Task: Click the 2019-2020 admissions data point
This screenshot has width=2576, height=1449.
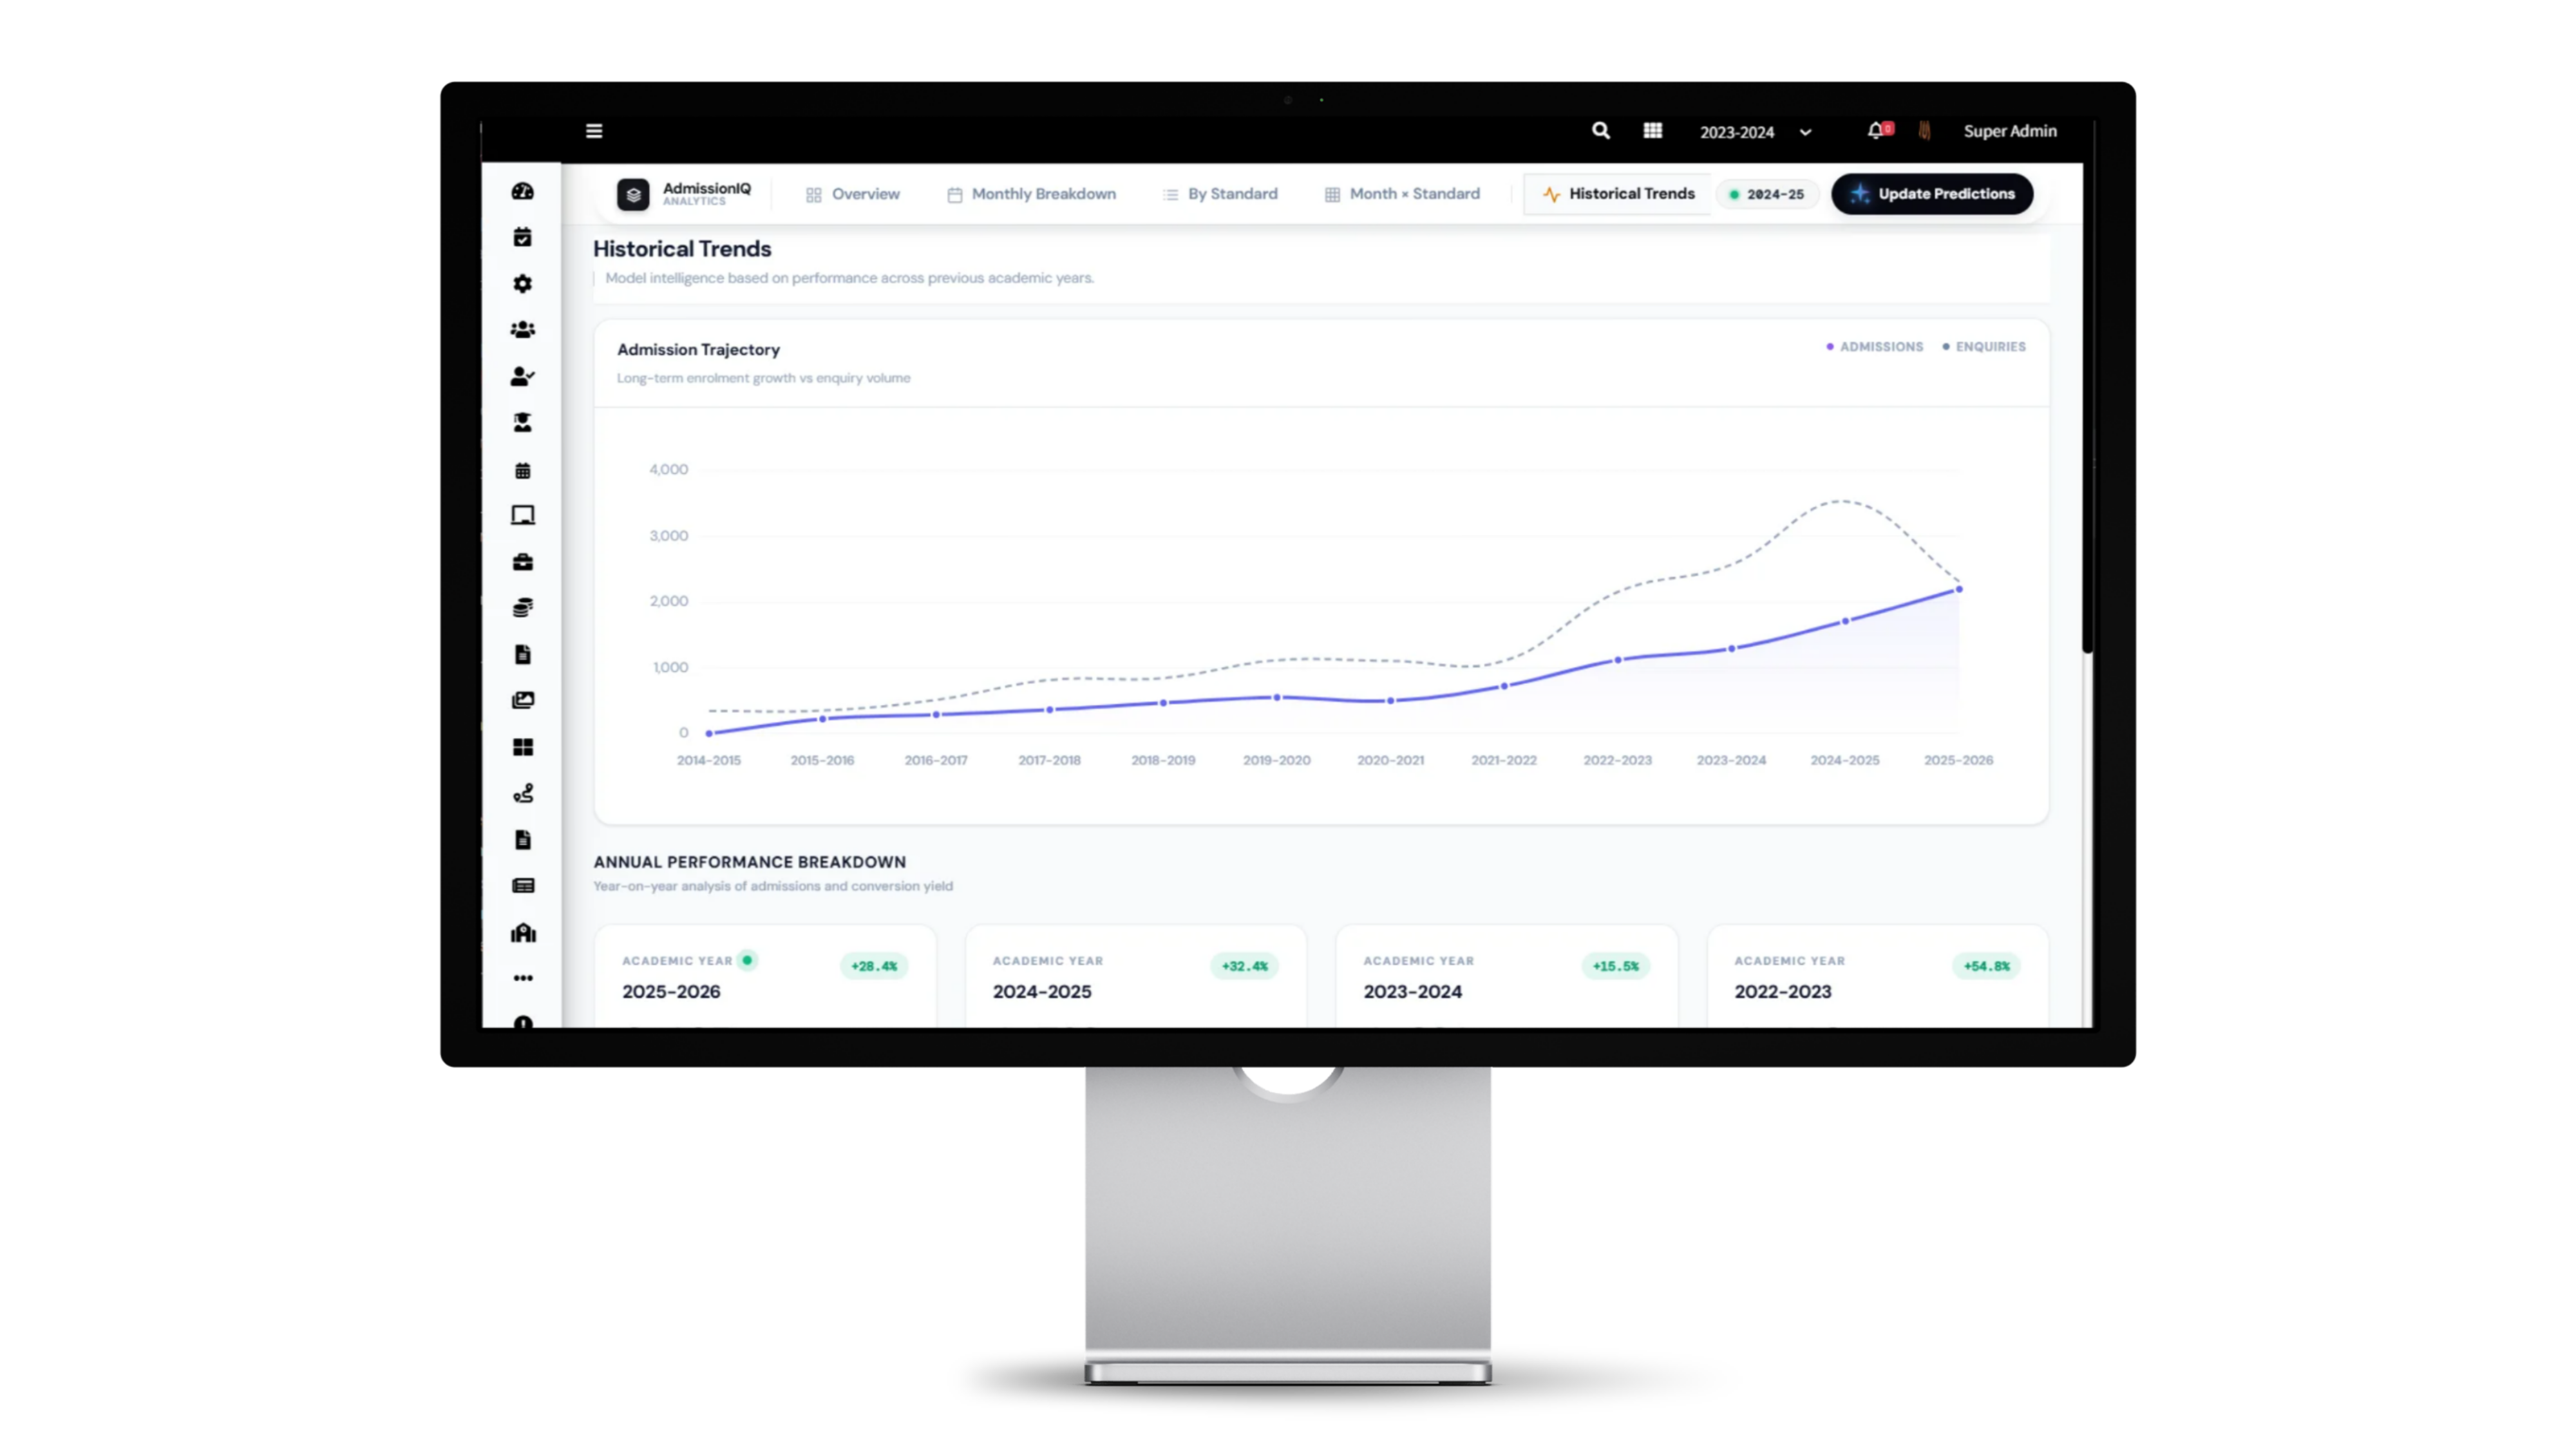Action: 1277,697
